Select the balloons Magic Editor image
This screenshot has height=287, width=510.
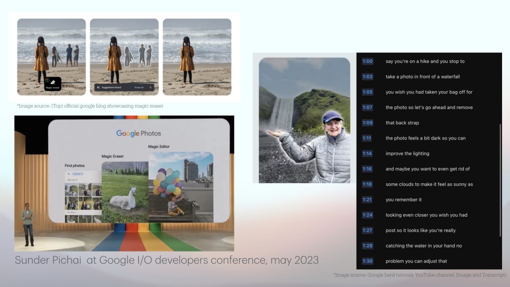pos(181,187)
